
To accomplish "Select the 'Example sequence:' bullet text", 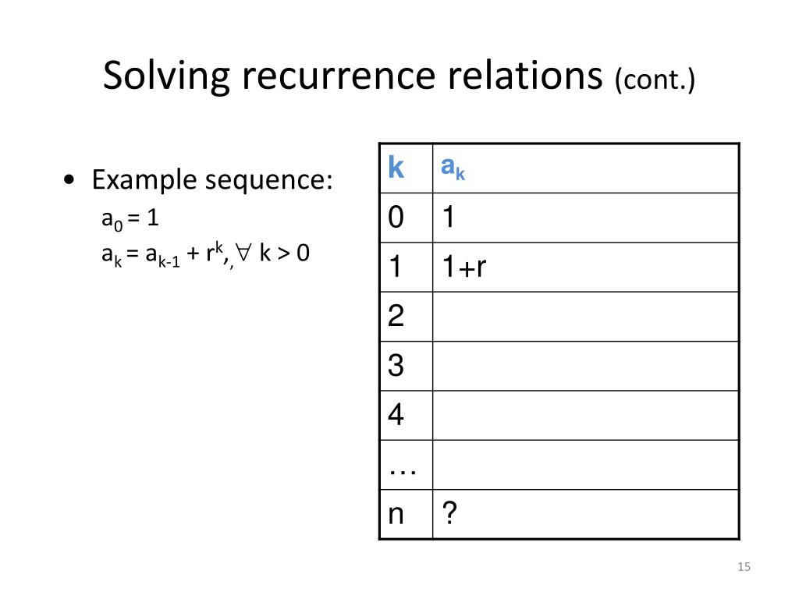I will pyautogui.click(x=212, y=180).
